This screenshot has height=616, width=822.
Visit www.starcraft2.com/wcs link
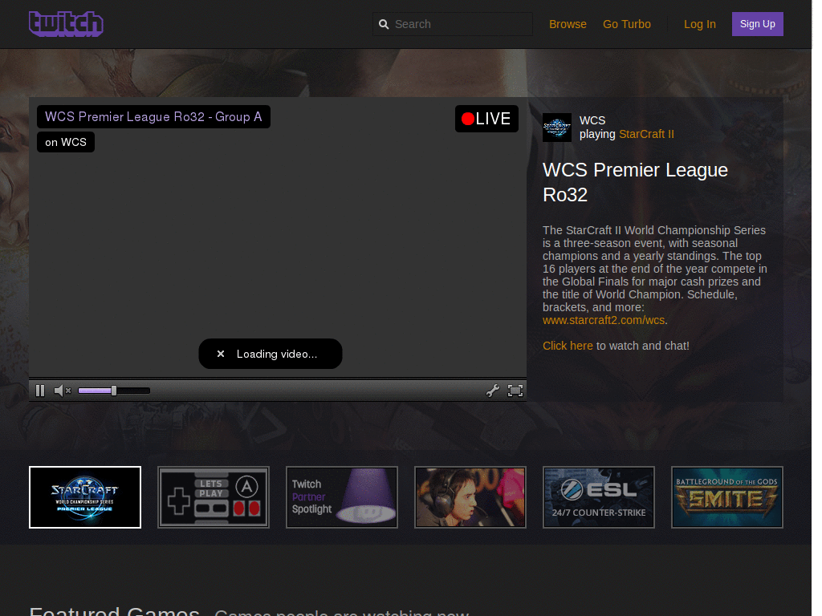pyautogui.click(x=604, y=320)
